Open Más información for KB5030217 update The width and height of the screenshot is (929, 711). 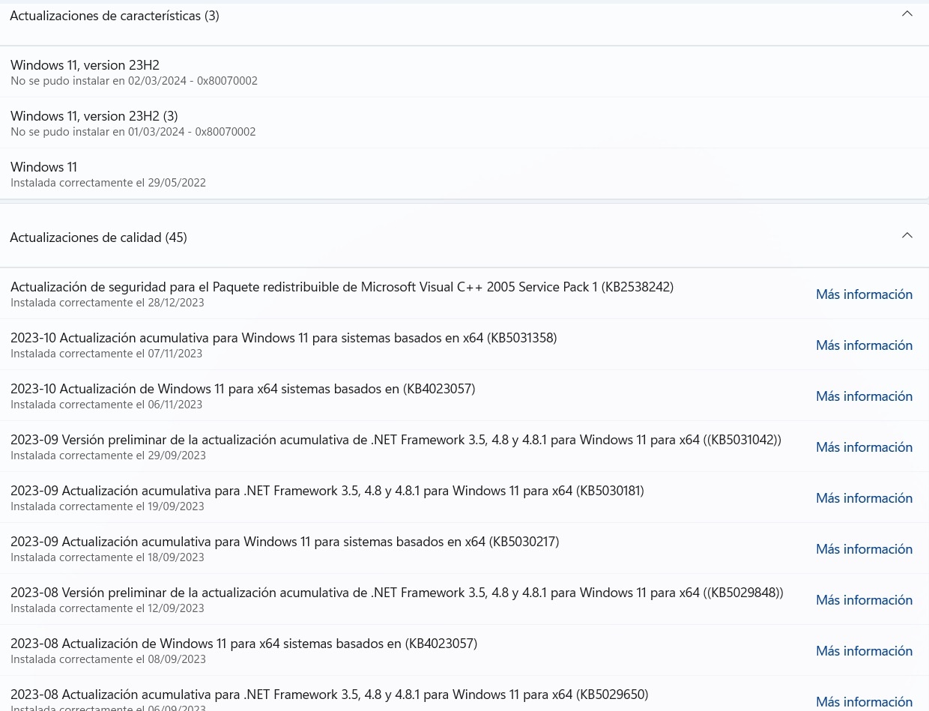(x=864, y=548)
